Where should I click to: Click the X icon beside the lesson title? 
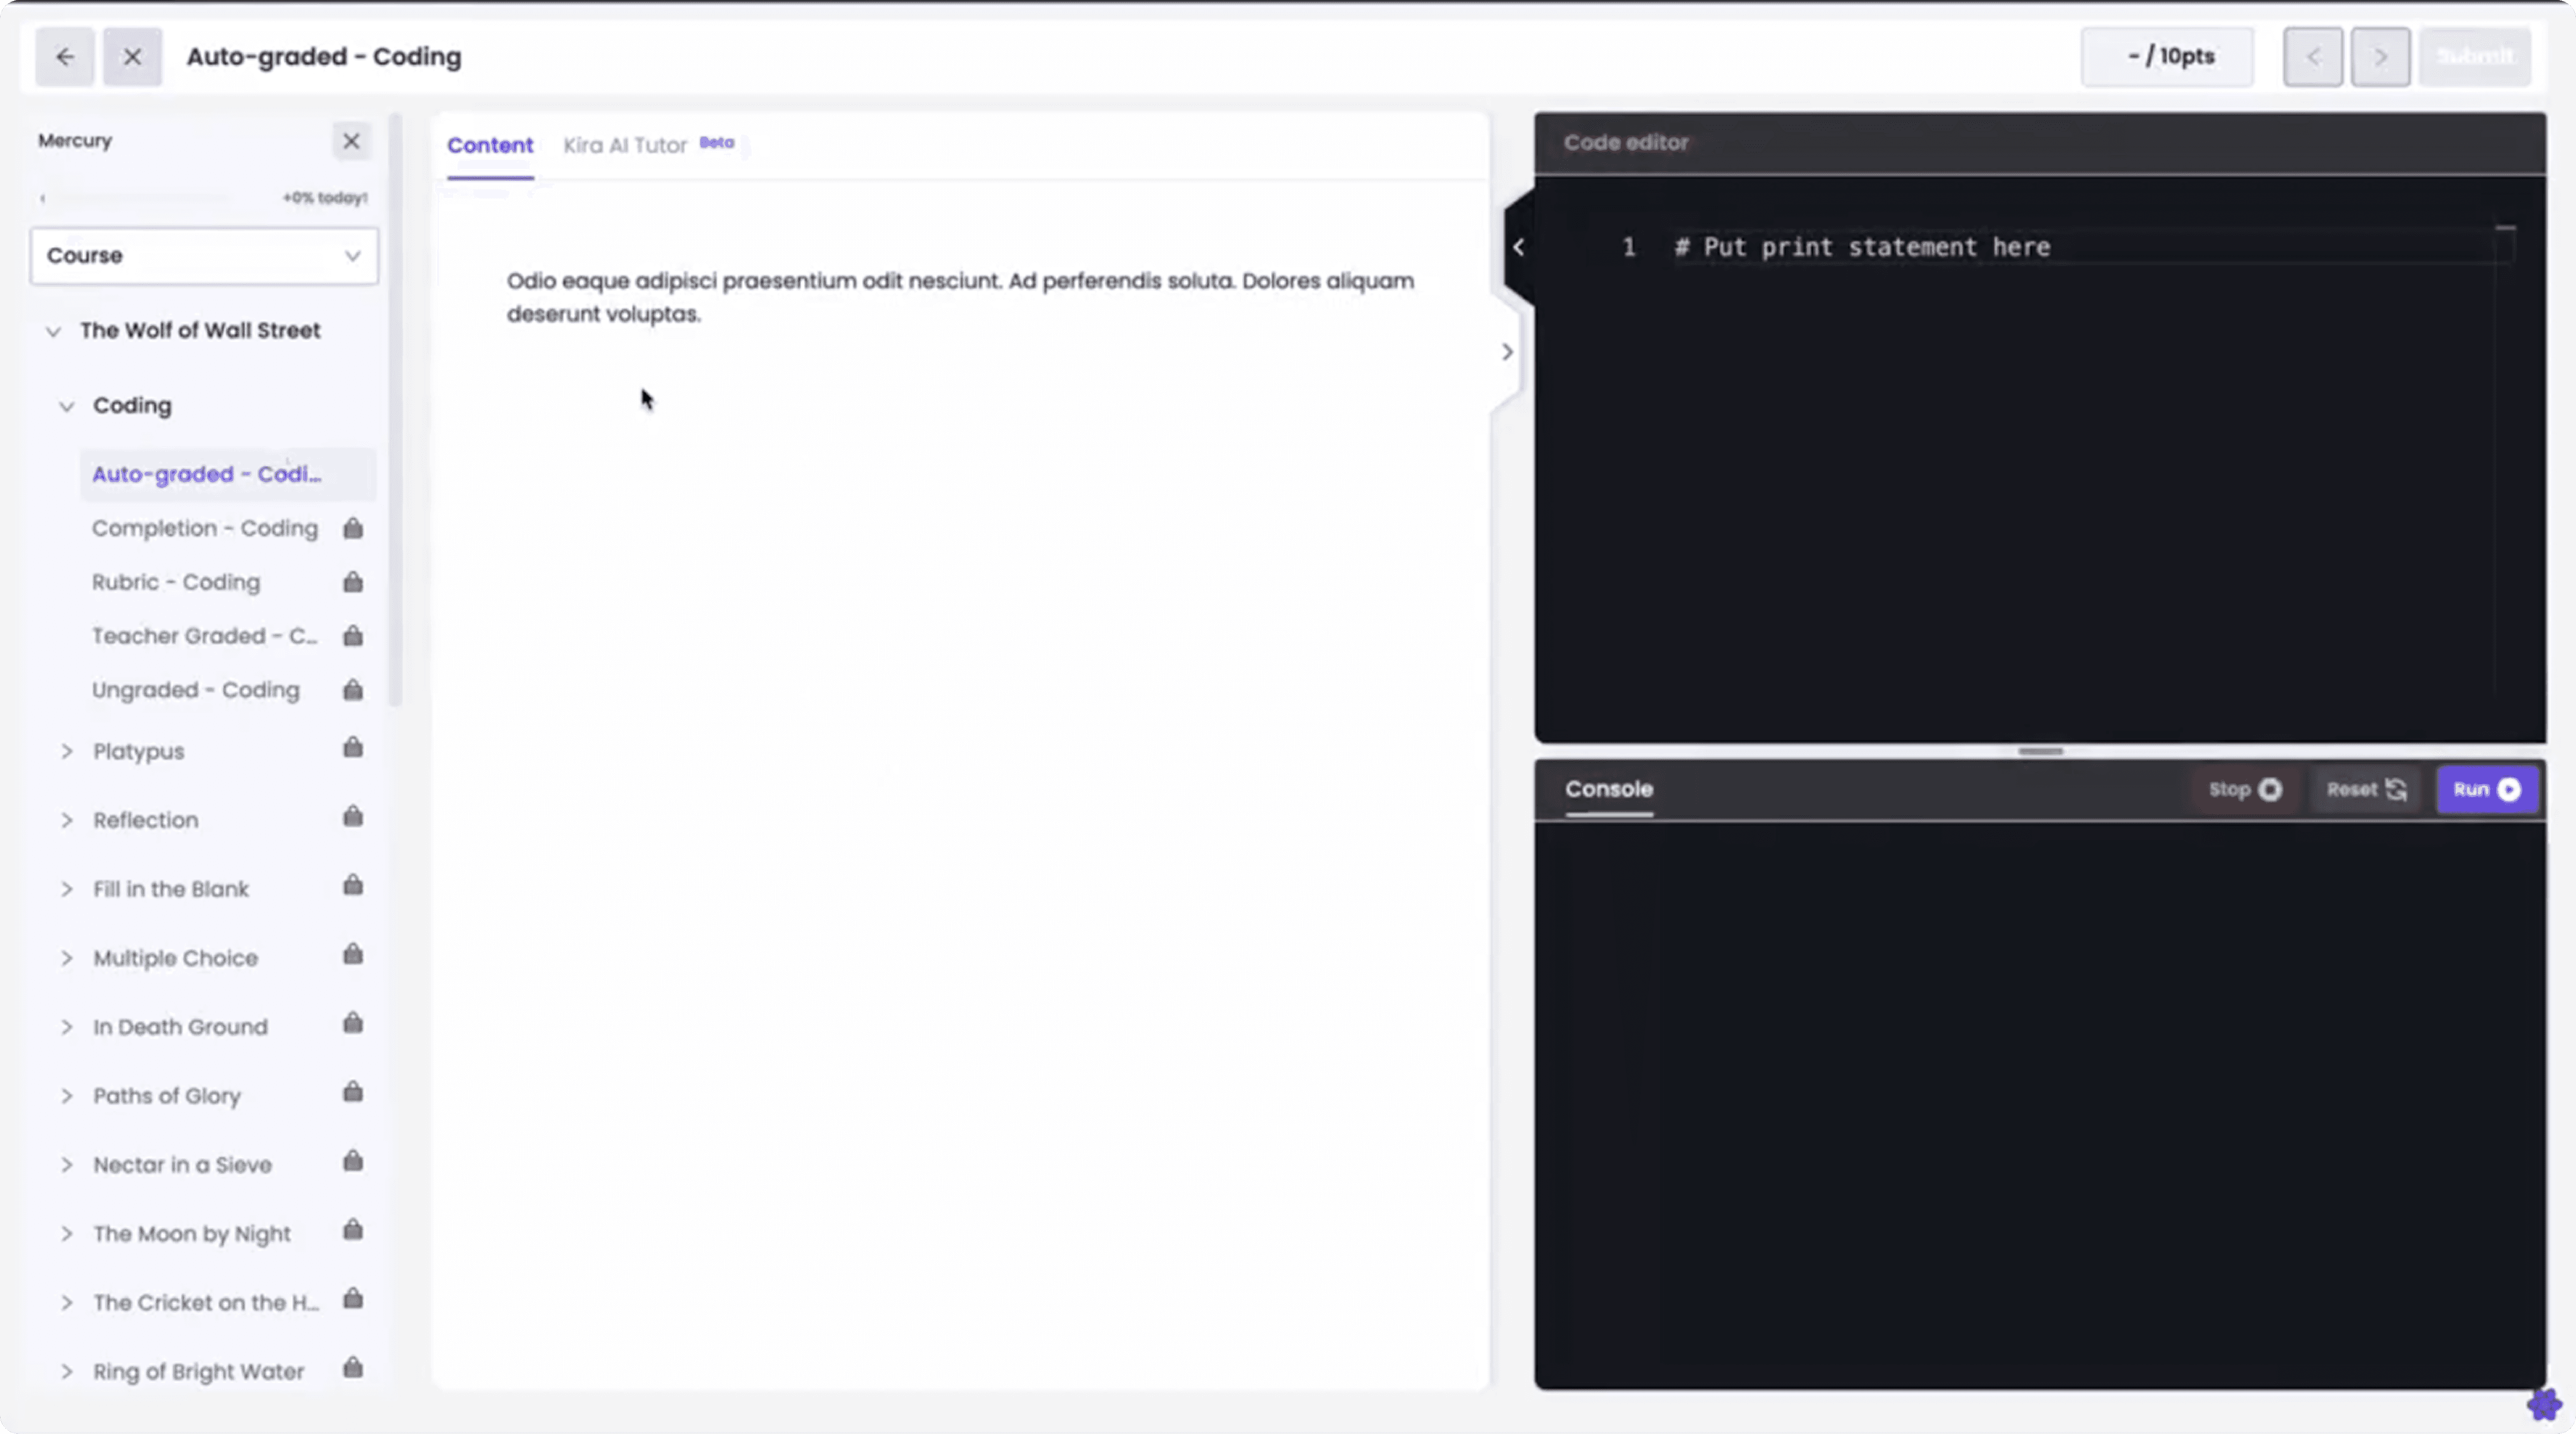point(132,57)
